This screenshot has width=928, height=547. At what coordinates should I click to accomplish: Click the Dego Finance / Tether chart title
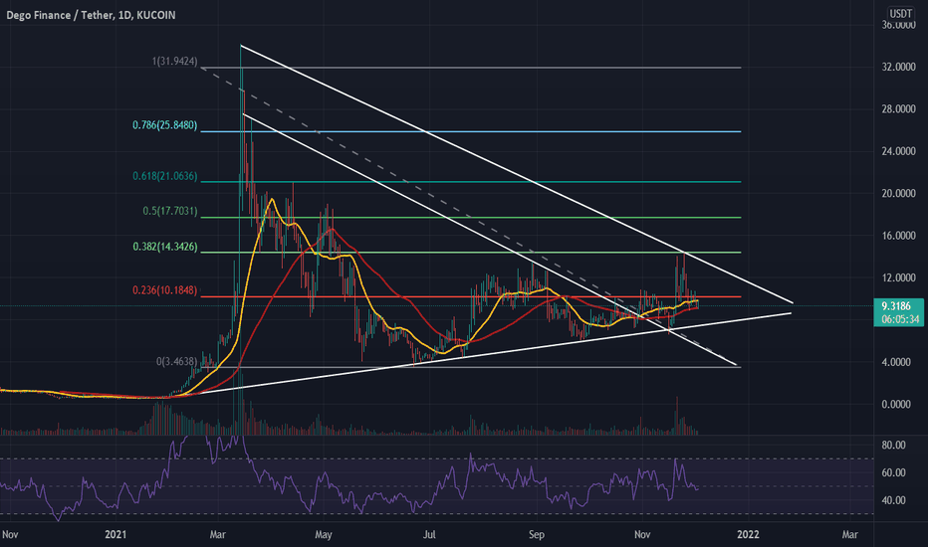point(91,15)
